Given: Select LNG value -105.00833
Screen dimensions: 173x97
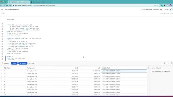Looking at the screenshot, I should pos(75,74).
